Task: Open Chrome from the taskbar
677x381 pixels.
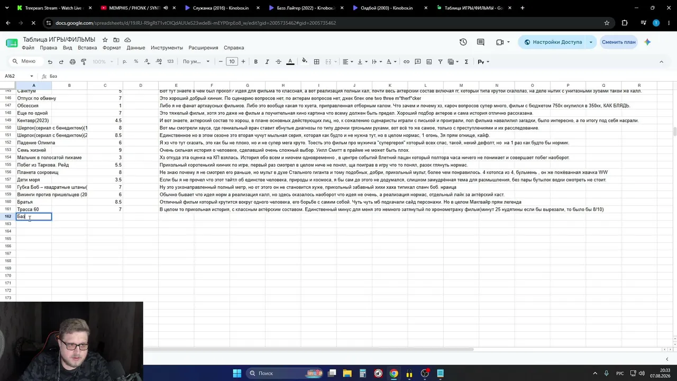Action: pyautogui.click(x=394, y=373)
